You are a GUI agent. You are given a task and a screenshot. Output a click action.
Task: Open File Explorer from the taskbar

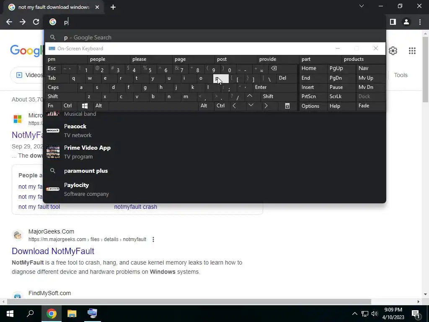point(72,314)
